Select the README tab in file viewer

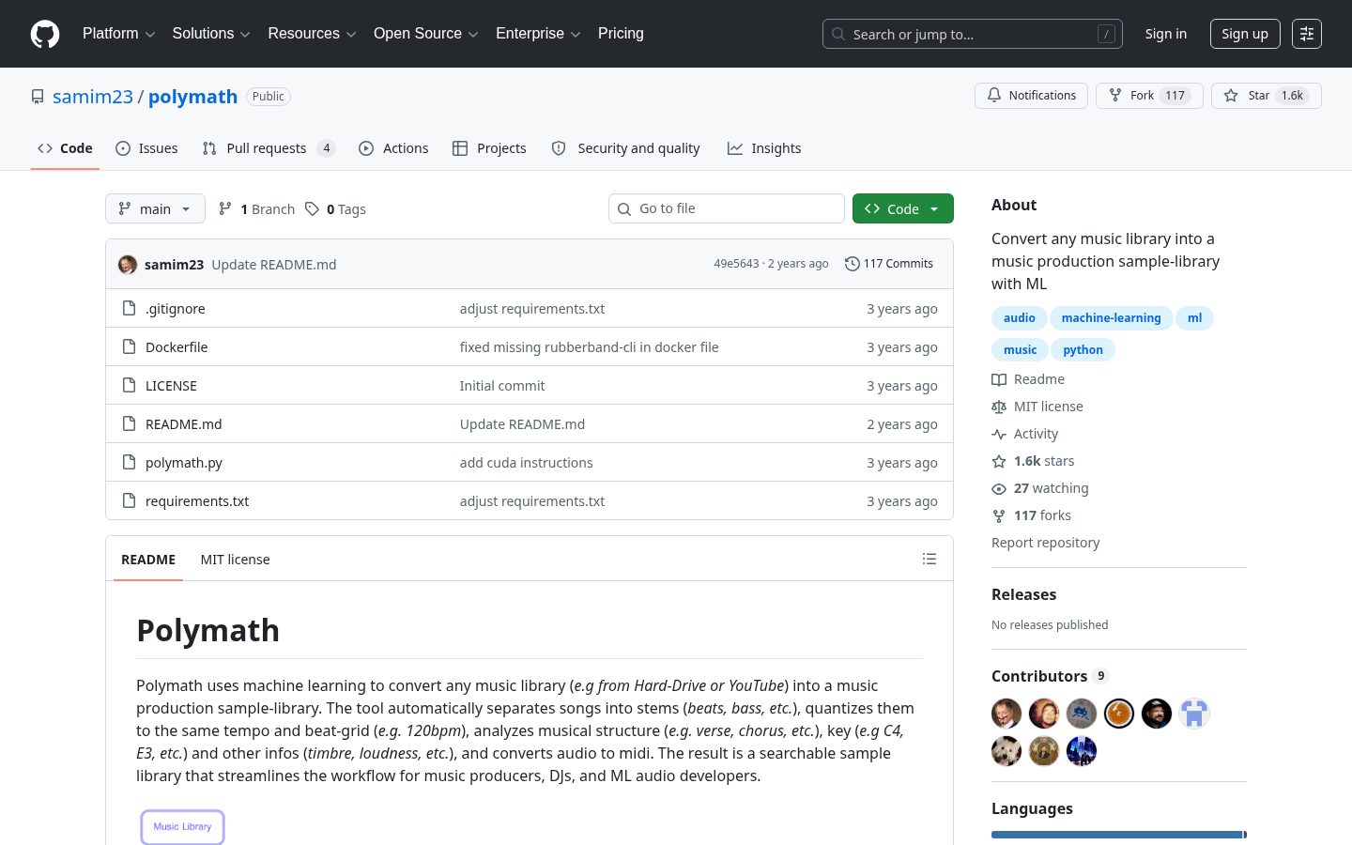148,560
